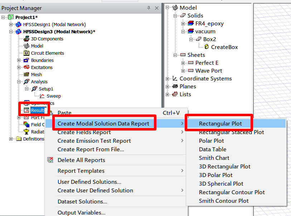Collapse the HFSSDesign3 node
The height and width of the screenshot is (216, 291).
tap(11, 32)
